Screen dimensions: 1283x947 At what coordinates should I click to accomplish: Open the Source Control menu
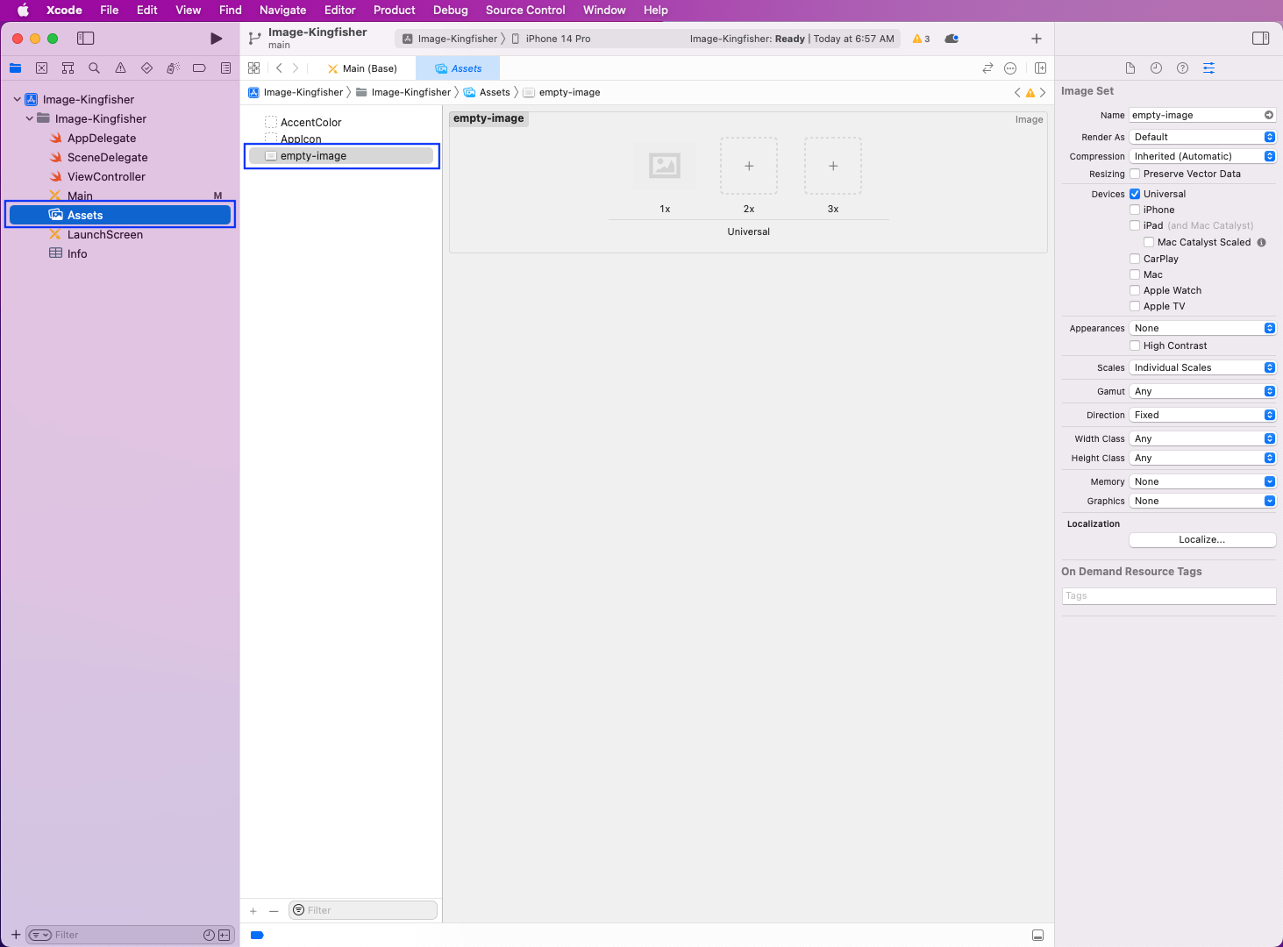[525, 10]
